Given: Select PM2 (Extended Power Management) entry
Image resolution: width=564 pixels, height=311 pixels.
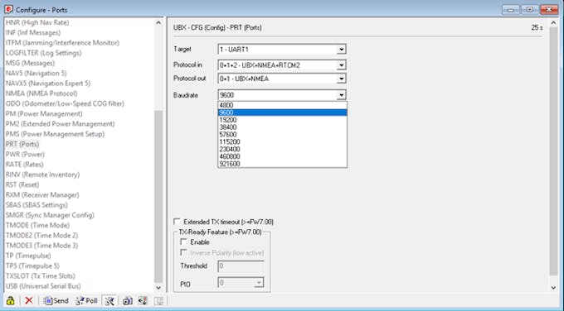Looking at the screenshot, I should click(60, 124).
